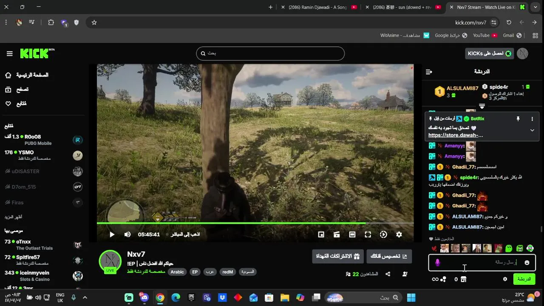Open clip creation icon in player
Screen dimensions: 544x306
coord(337,234)
